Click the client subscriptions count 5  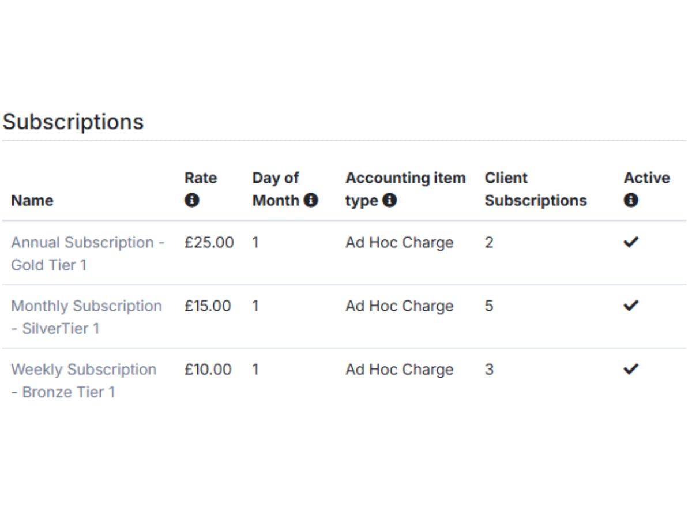pos(488,306)
